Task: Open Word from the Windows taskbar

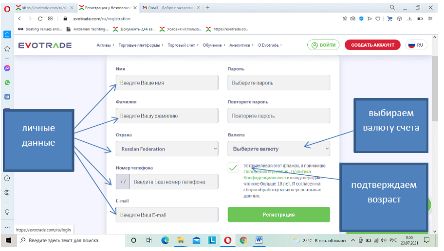Action: coord(259,240)
